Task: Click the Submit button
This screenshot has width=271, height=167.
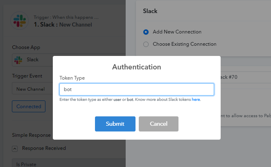Action: [115, 124]
